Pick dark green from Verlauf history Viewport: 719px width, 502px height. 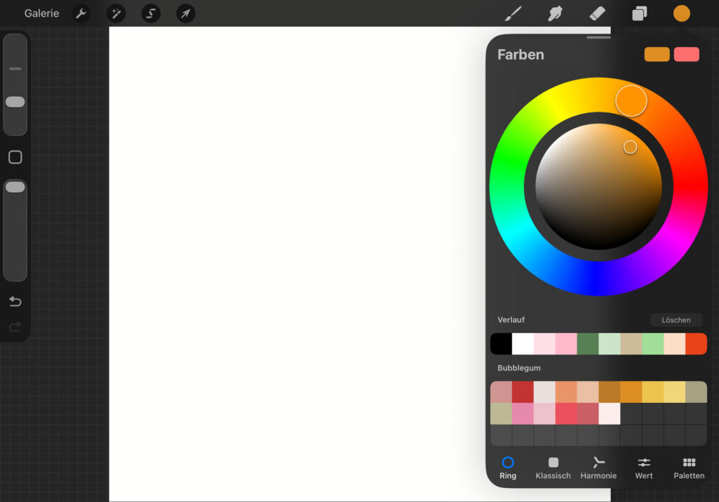click(588, 344)
